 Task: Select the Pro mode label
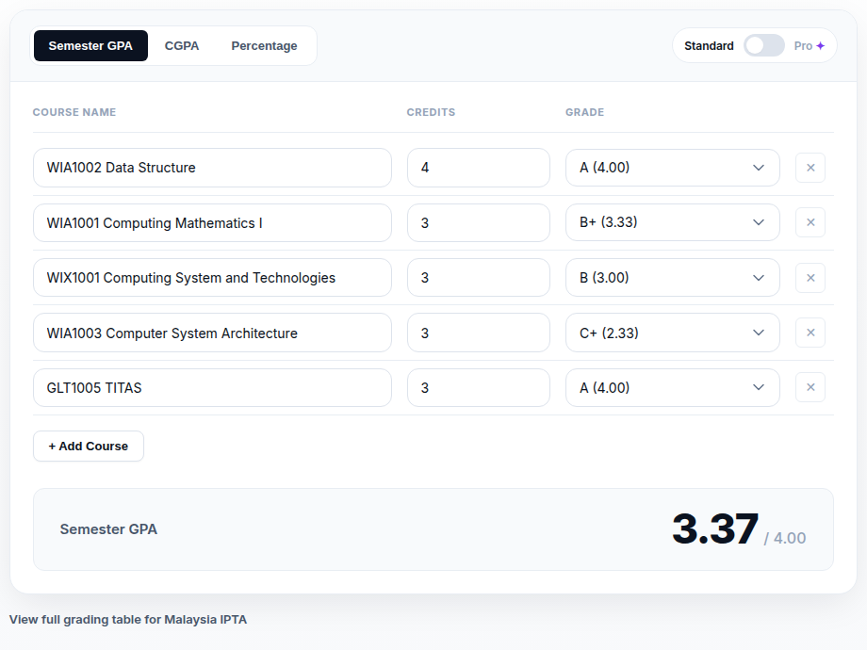point(803,46)
